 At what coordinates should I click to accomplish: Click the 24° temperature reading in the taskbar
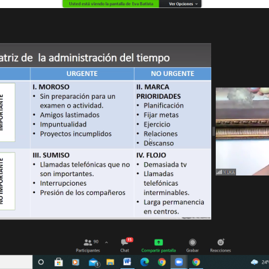[265, 262]
